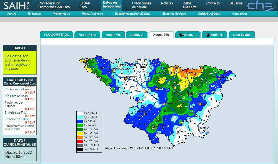Click the Pamplona station marker on map
The image size is (278, 164).
point(144,67)
